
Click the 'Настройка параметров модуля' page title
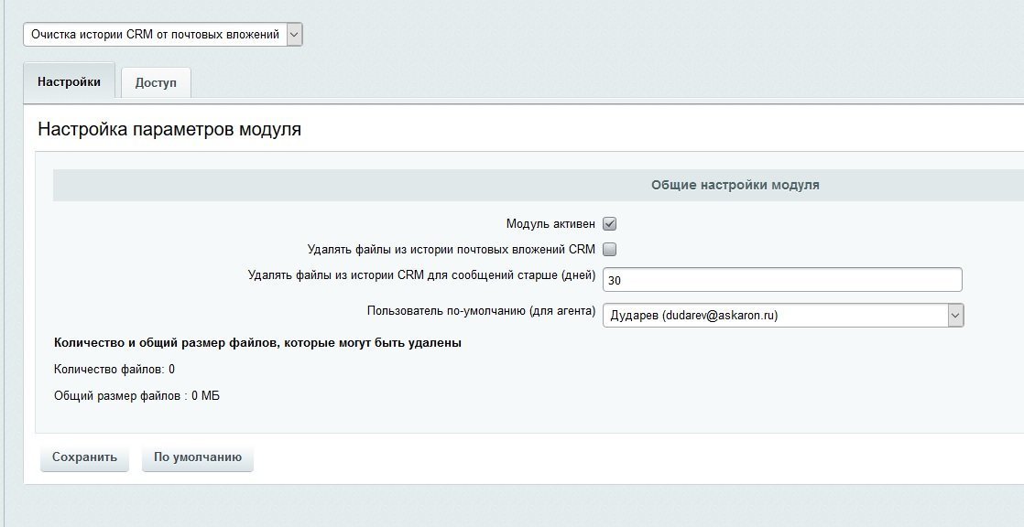pyautogui.click(x=169, y=130)
